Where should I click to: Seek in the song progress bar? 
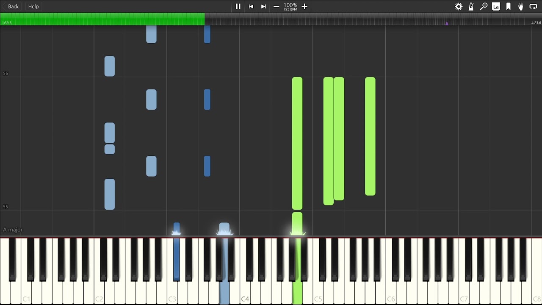point(271,19)
